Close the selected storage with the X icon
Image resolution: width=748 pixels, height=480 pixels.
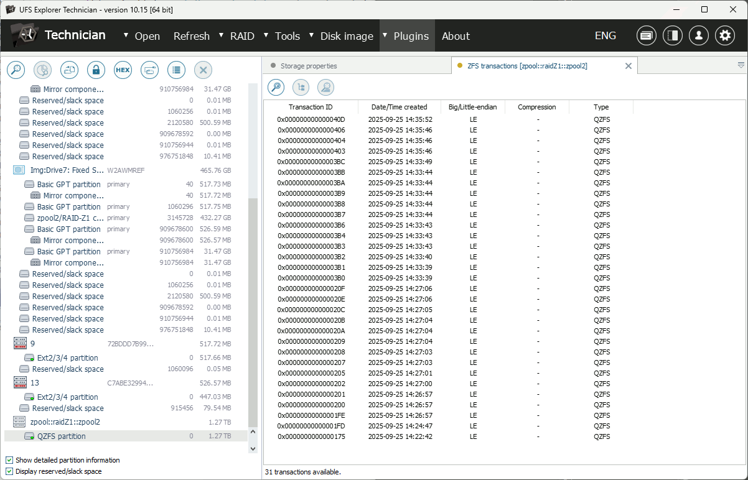[x=203, y=70]
